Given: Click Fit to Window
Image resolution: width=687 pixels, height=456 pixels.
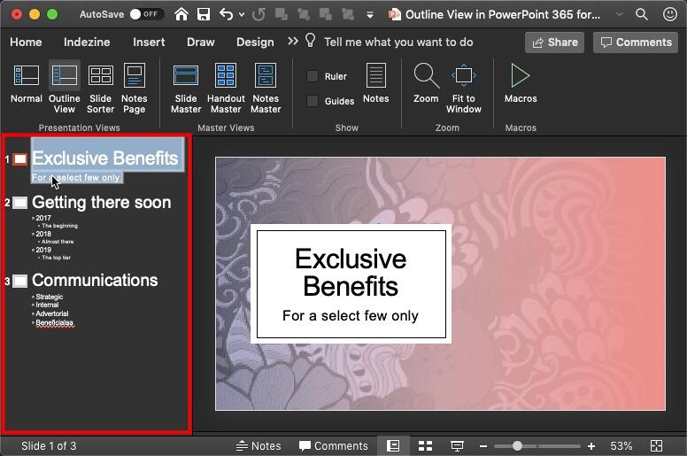Looking at the screenshot, I should coord(464,89).
